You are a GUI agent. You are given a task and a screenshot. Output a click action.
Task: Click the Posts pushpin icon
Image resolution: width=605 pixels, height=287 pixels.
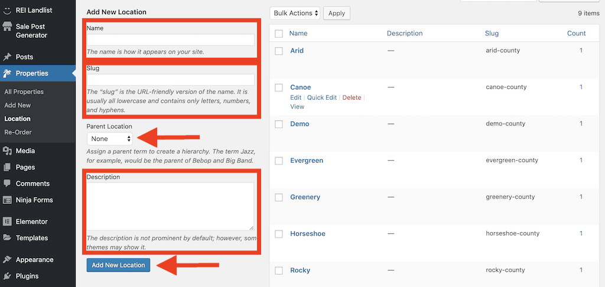[x=7, y=57]
